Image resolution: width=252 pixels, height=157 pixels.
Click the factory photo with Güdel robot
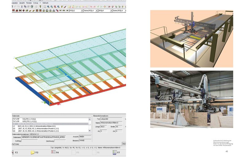tap(191, 99)
